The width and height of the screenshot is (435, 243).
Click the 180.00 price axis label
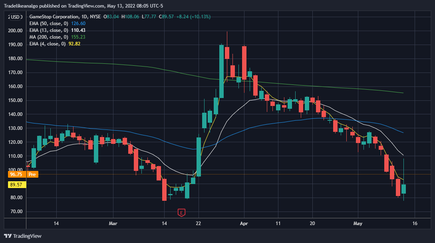click(x=15, y=59)
